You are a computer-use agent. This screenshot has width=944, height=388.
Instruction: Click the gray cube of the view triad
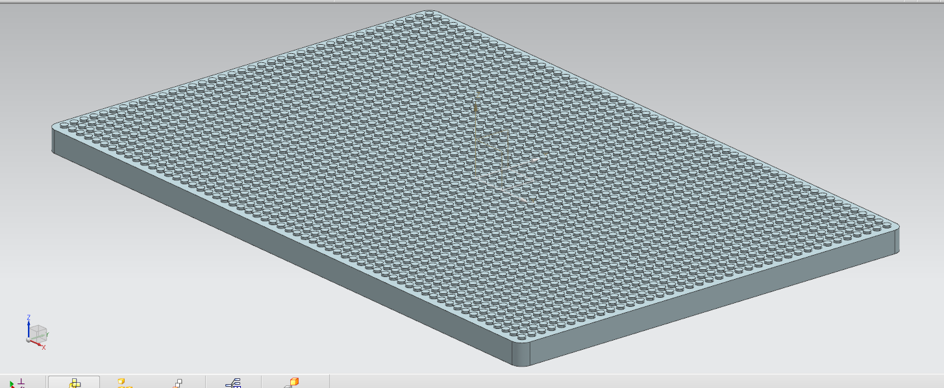tap(39, 333)
